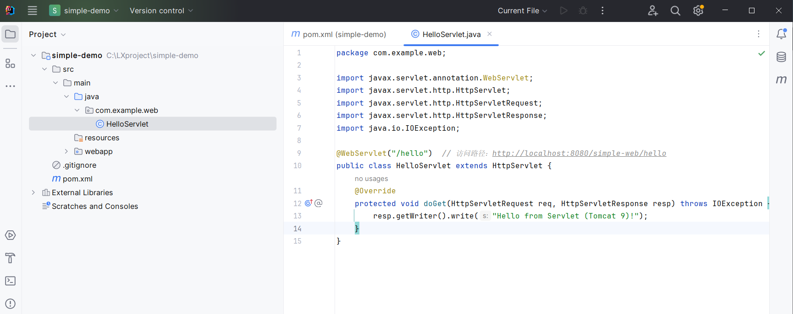This screenshot has width=793, height=314.
Task: Maximize the IDE window
Action: coord(752,11)
